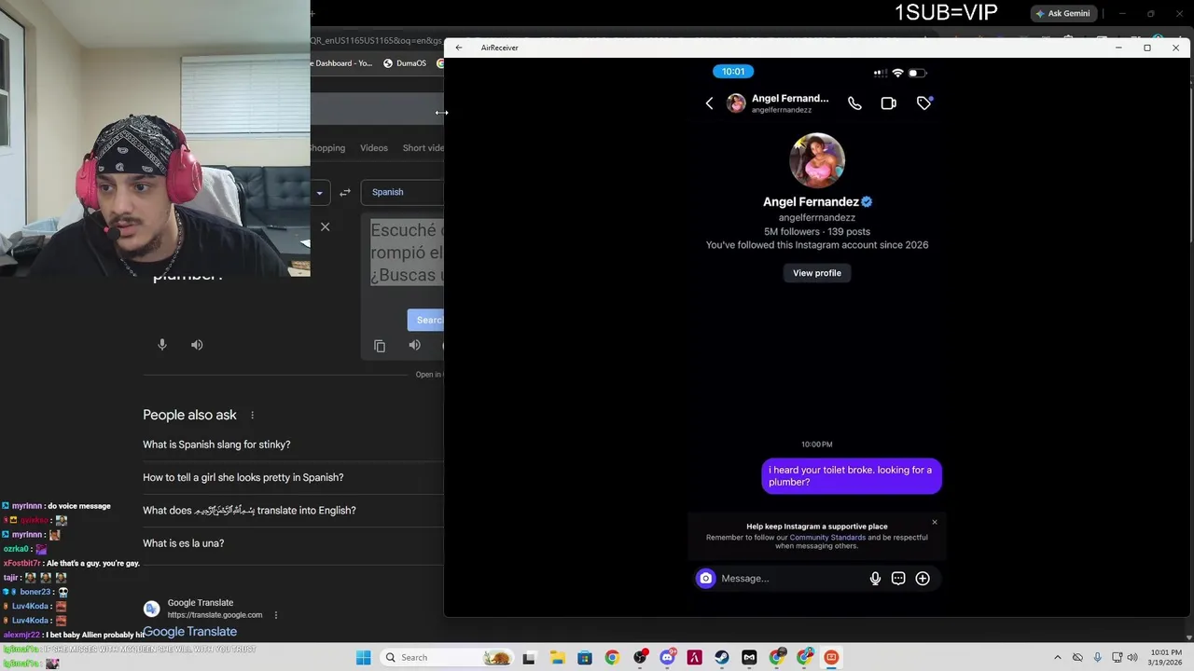Viewport: 1194px width, 671px height.
Task: Dismiss the supportive place notice
Action: [x=934, y=522]
